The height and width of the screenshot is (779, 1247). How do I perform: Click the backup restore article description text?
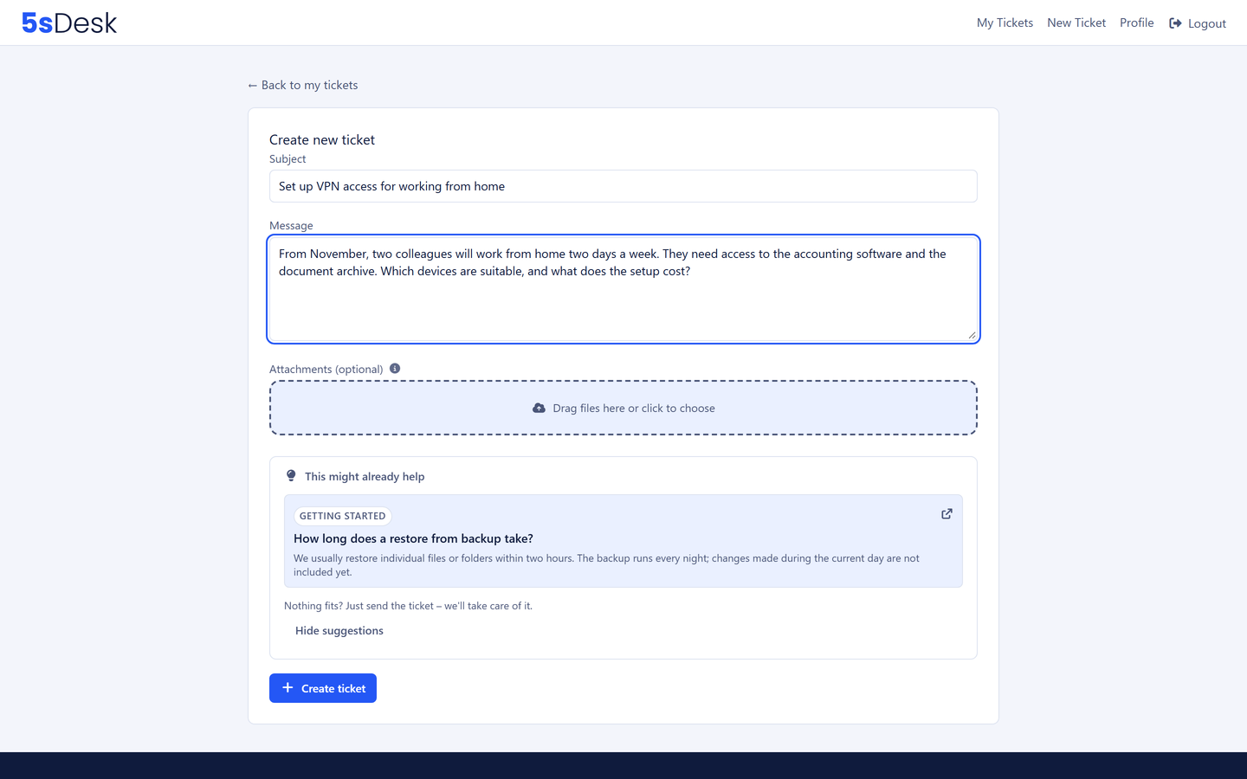click(x=606, y=565)
